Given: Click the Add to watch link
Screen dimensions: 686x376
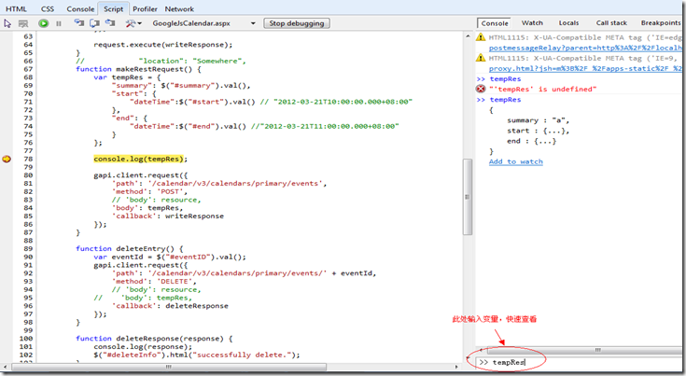Looking at the screenshot, I should (515, 161).
